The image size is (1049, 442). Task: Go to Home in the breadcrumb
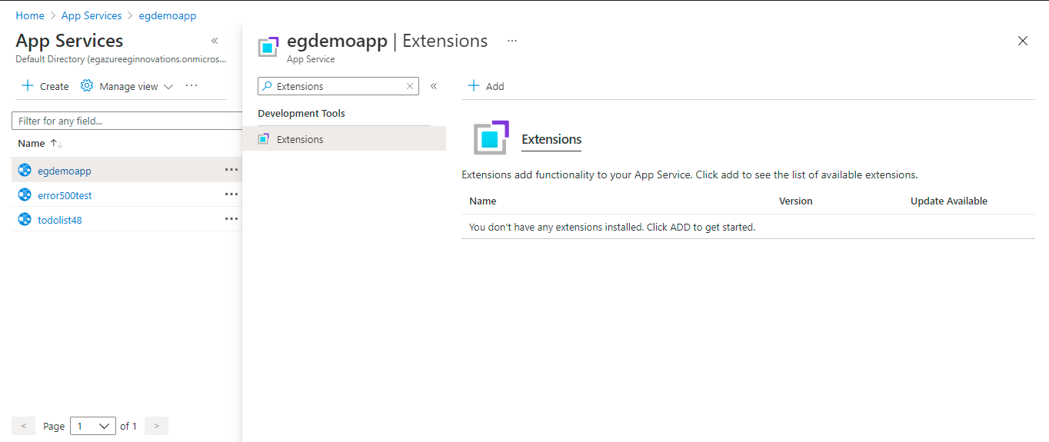30,15
